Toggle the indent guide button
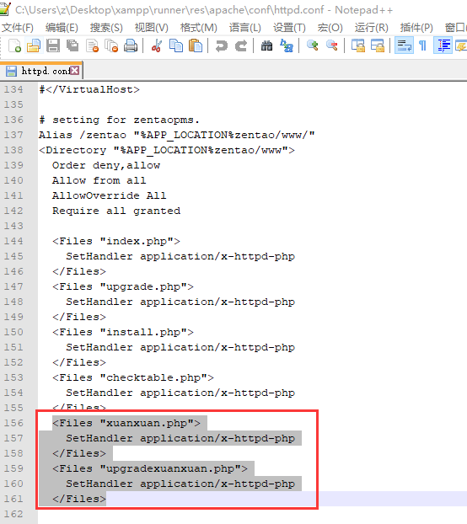 443,45
